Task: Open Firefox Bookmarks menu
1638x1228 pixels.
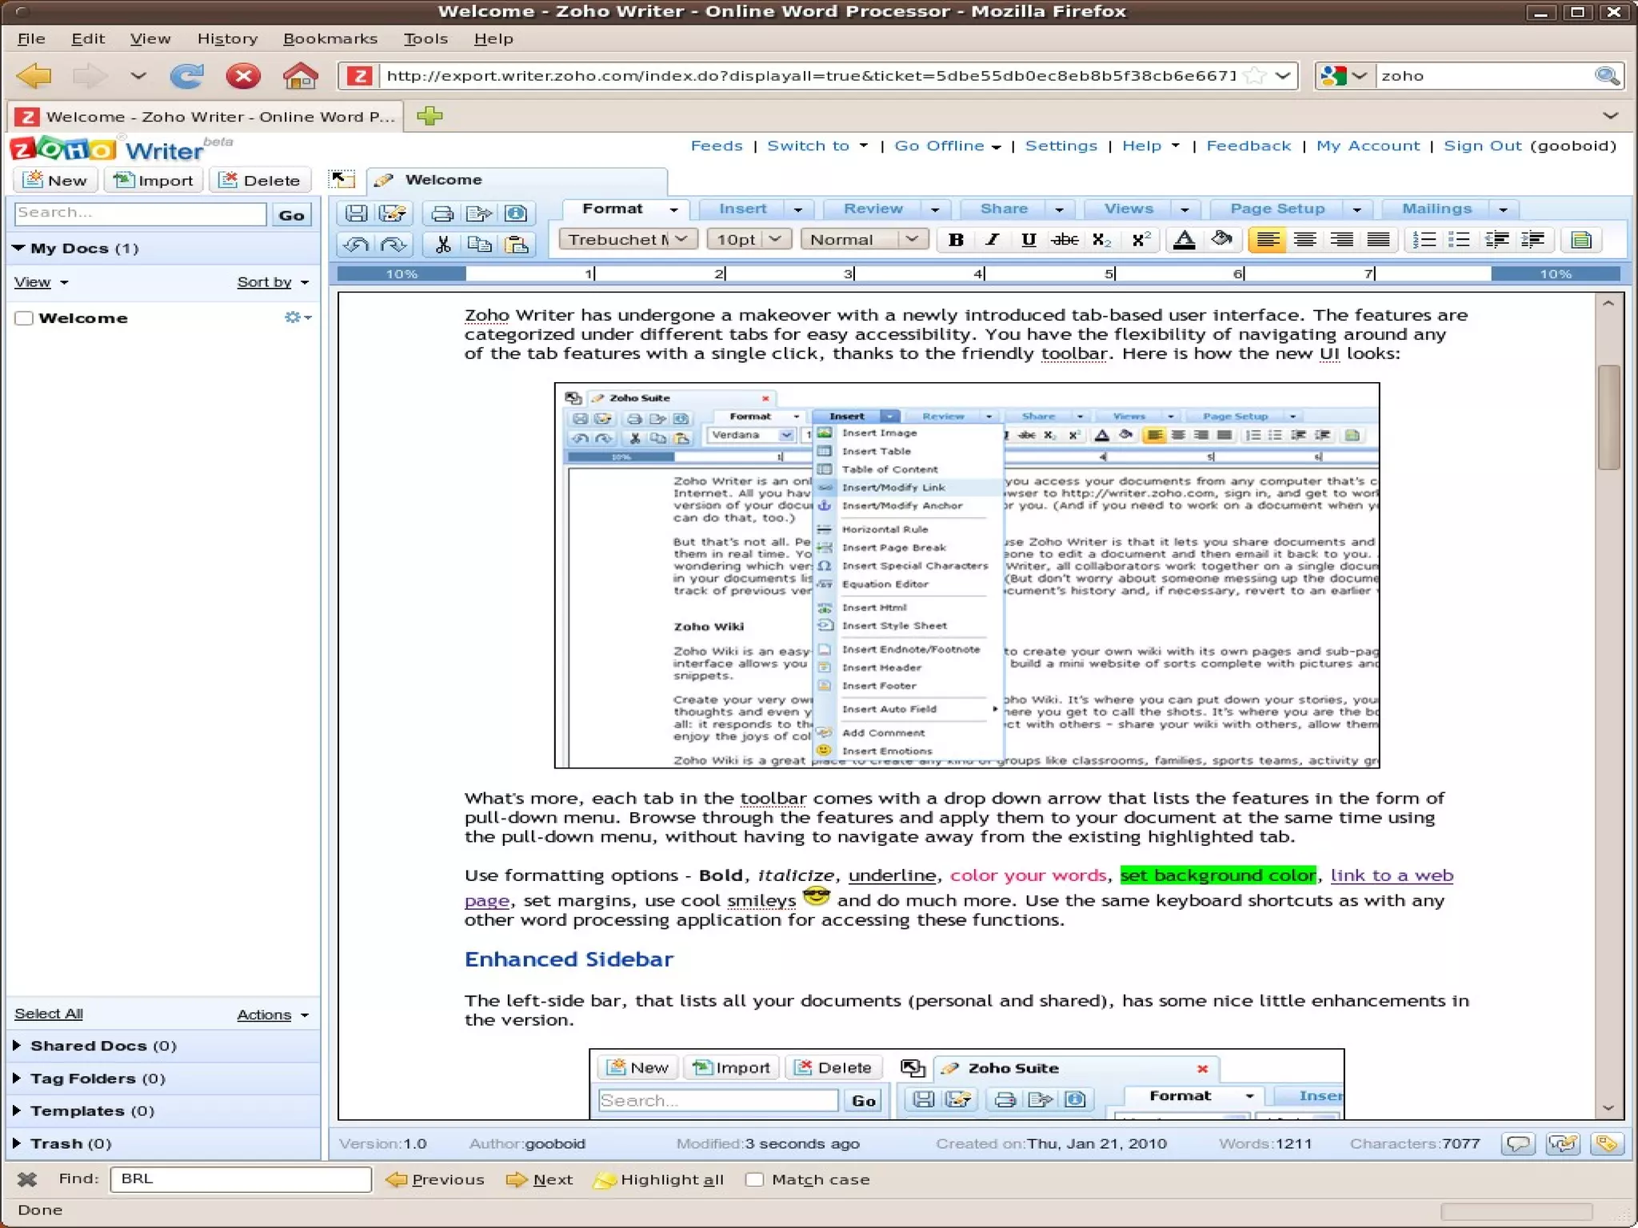Action: coord(330,38)
